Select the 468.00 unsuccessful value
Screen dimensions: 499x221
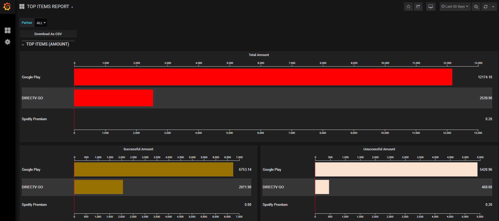[x=487, y=187]
